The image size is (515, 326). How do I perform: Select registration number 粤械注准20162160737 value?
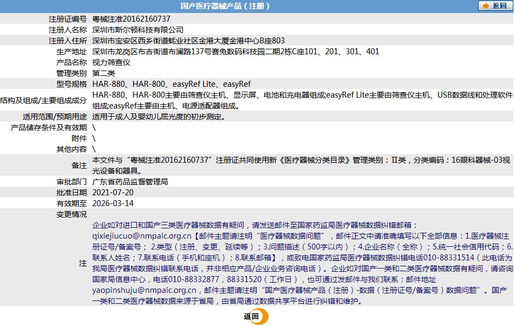131,19
